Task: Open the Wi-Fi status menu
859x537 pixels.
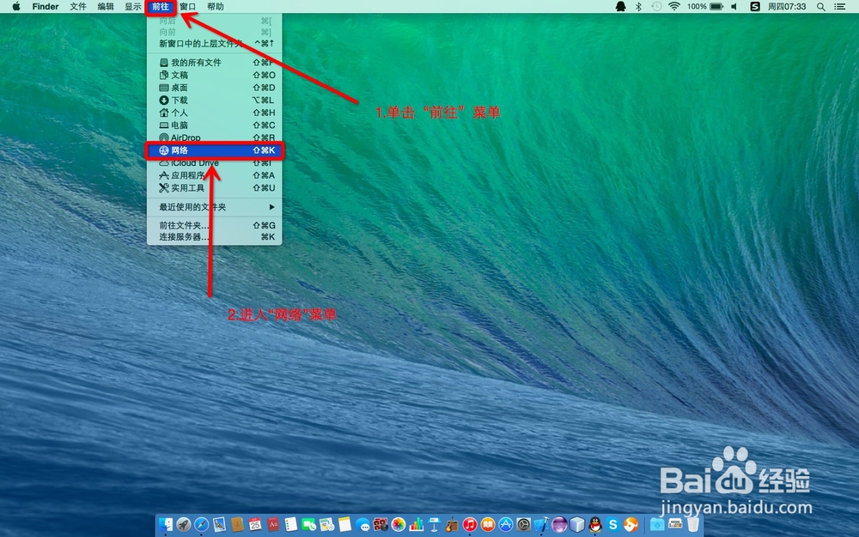Action: click(x=674, y=7)
